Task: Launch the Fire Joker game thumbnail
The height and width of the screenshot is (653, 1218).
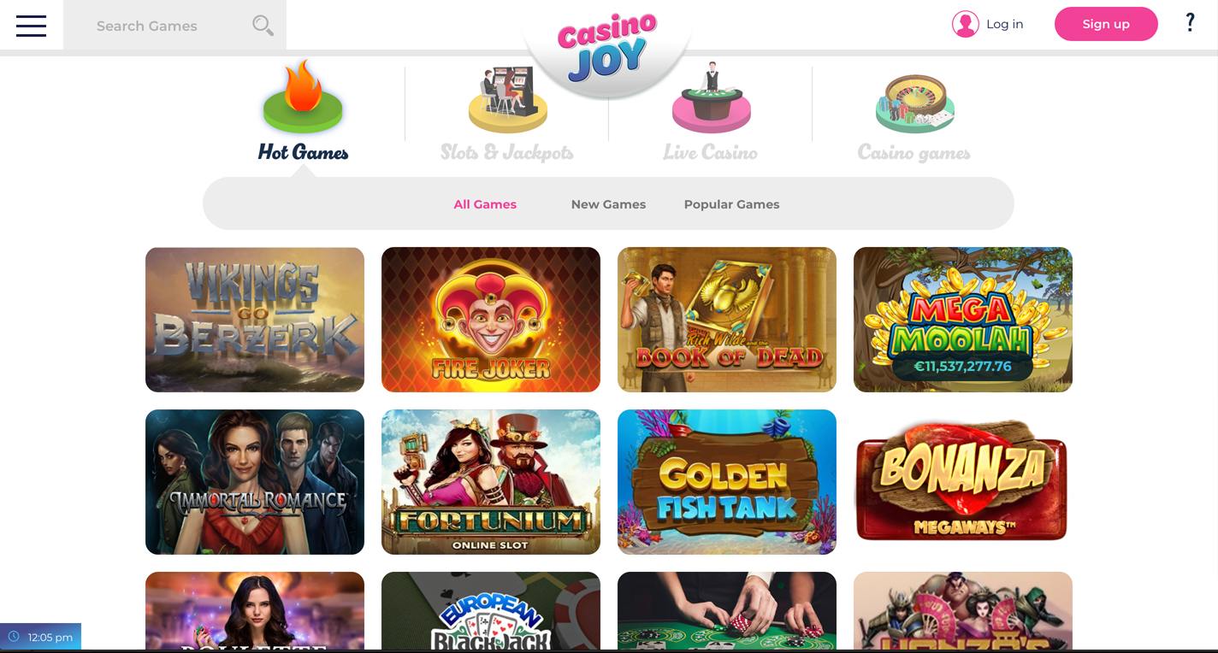Action: (x=491, y=320)
